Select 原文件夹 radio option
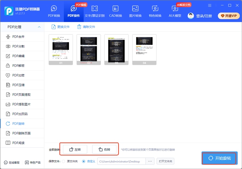This screenshot has height=169, width=242. click(64, 162)
